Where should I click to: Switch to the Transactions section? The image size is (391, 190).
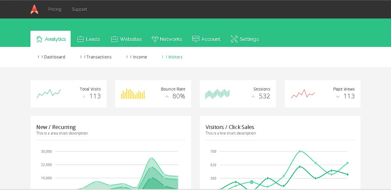coord(99,57)
